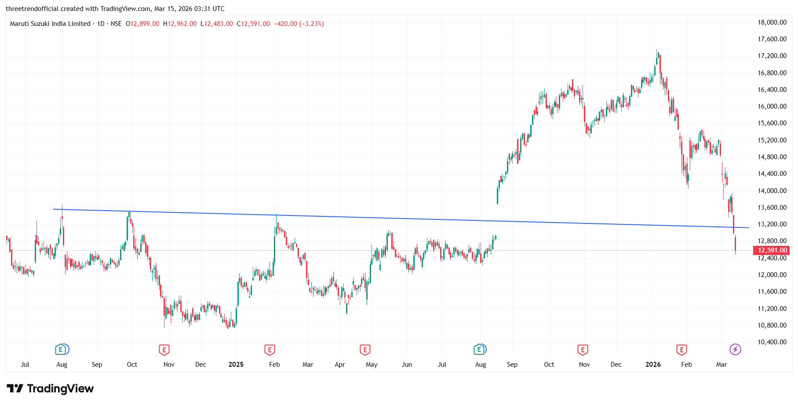
Task: Click the Mar label after 2026
Action: pos(721,365)
